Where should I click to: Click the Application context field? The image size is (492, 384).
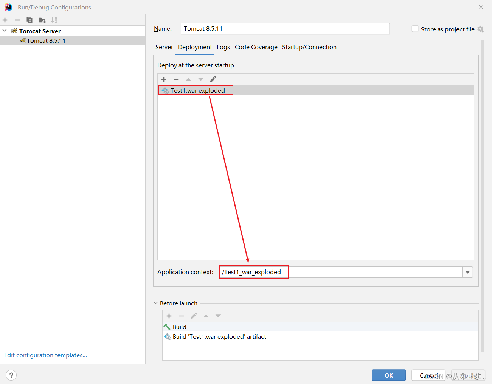[x=340, y=272]
